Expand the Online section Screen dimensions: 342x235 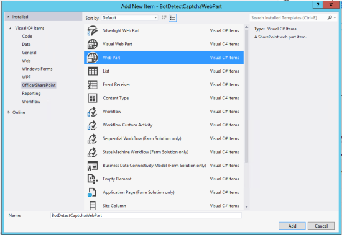click(9, 112)
